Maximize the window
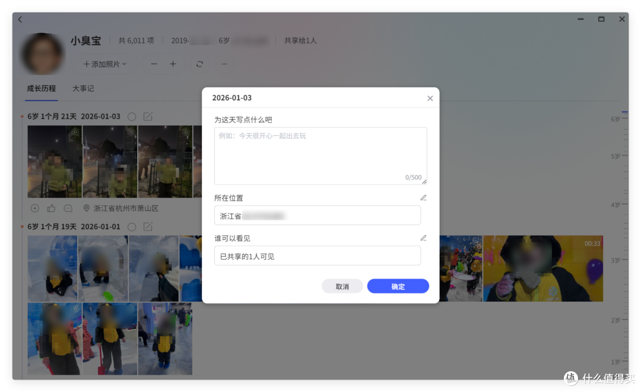 (601, 19)
